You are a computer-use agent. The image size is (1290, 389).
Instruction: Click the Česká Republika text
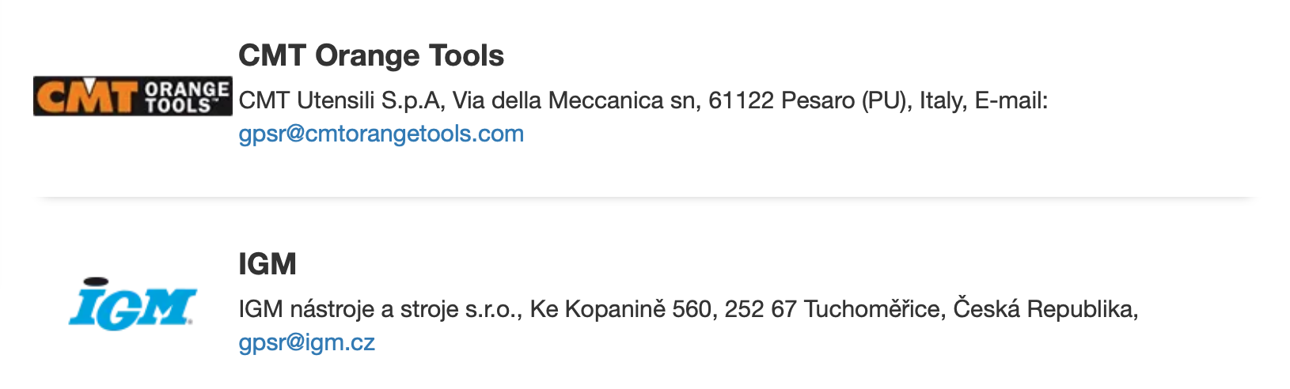(x=1045, y=308)
